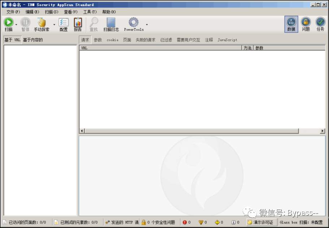Open the 配置 configuration icon

pyautogui.click(x=63, y=22)
